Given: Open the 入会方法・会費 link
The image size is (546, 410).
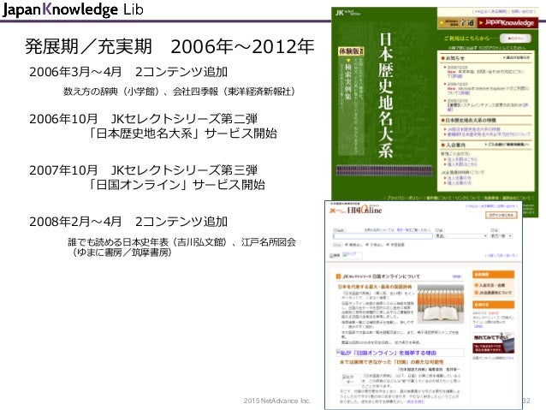Looking at the screenshot, I should pyautogui.click(x=491, y=285).
